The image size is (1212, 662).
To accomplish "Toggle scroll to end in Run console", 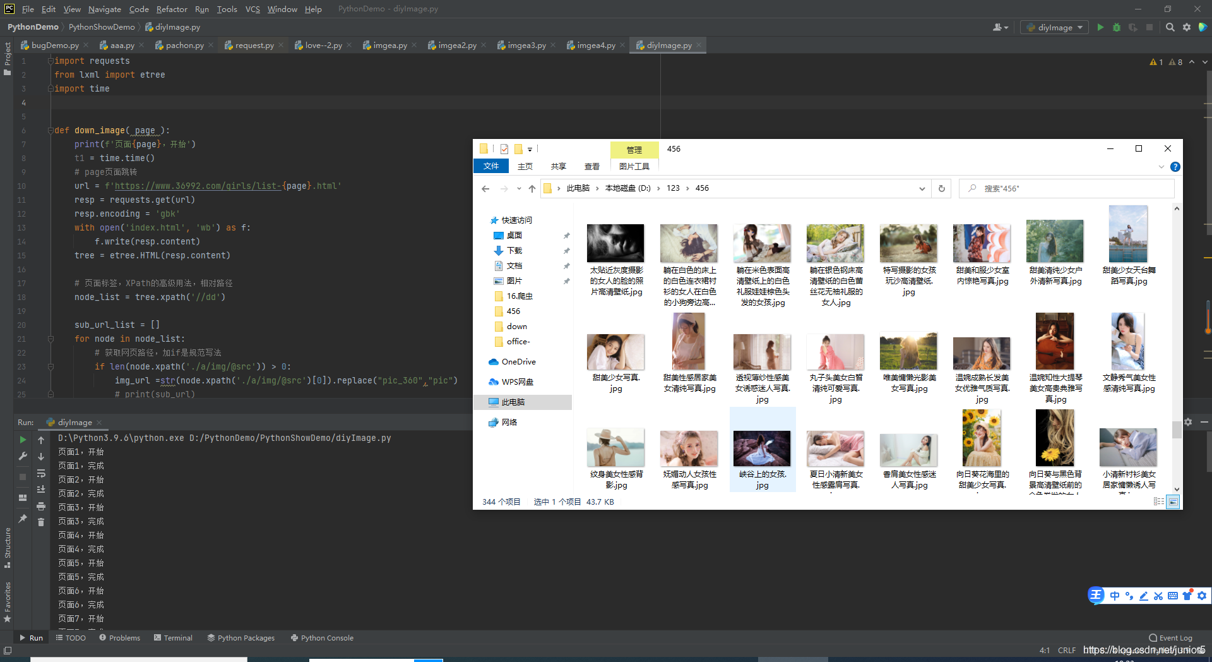I will click(x=41, y=490).
